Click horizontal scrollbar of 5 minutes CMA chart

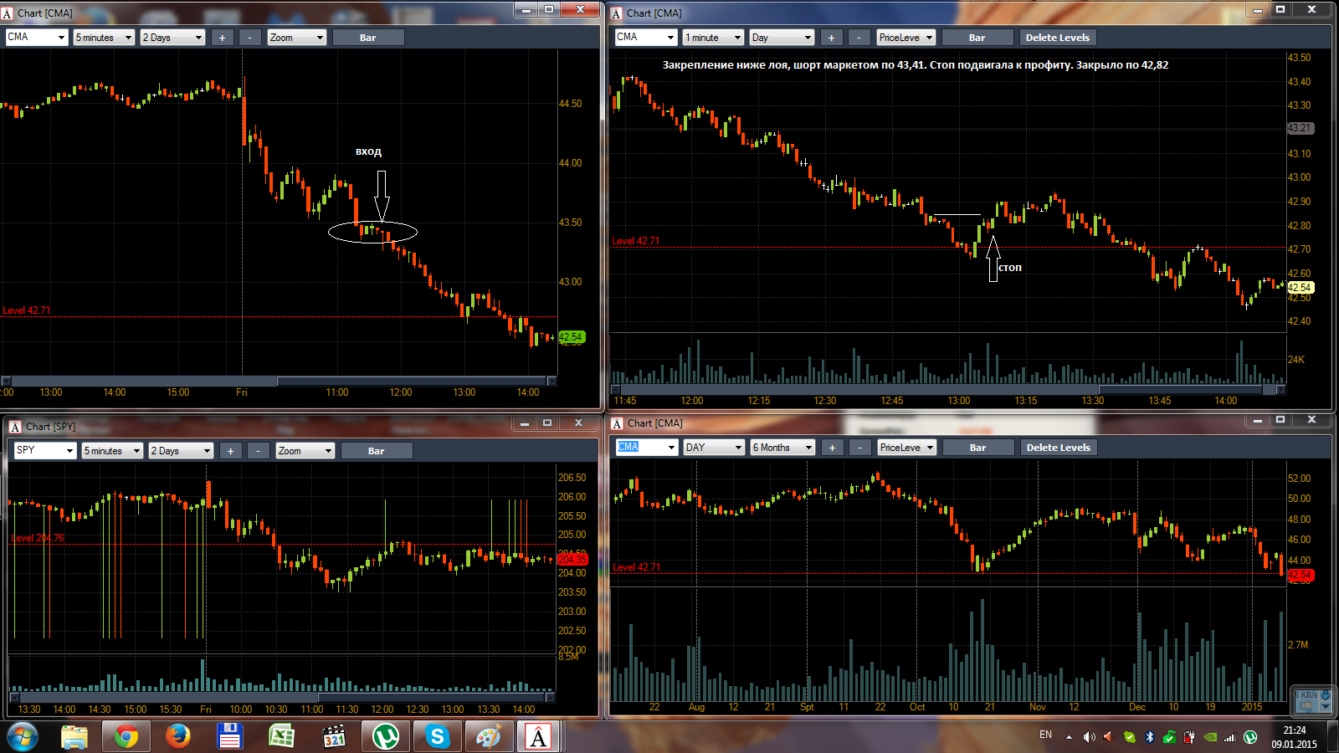click(x=279, y=382)
